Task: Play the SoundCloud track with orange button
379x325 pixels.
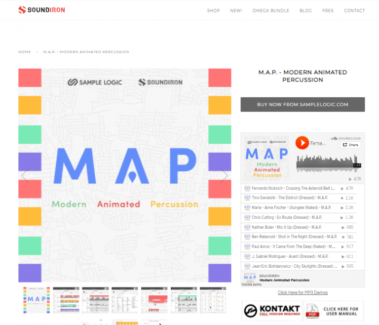Action: coord(302,143)
